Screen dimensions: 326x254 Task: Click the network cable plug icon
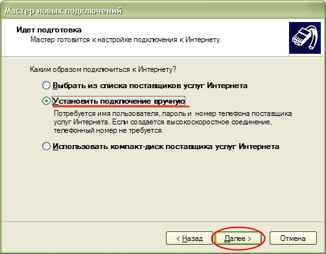click(305, 38)
